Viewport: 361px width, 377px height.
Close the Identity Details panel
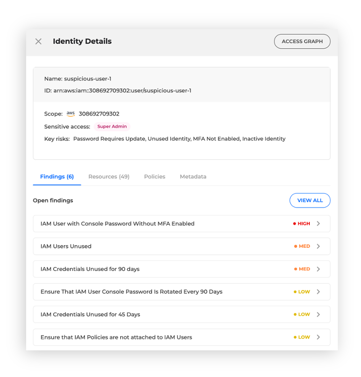[38, 42]
